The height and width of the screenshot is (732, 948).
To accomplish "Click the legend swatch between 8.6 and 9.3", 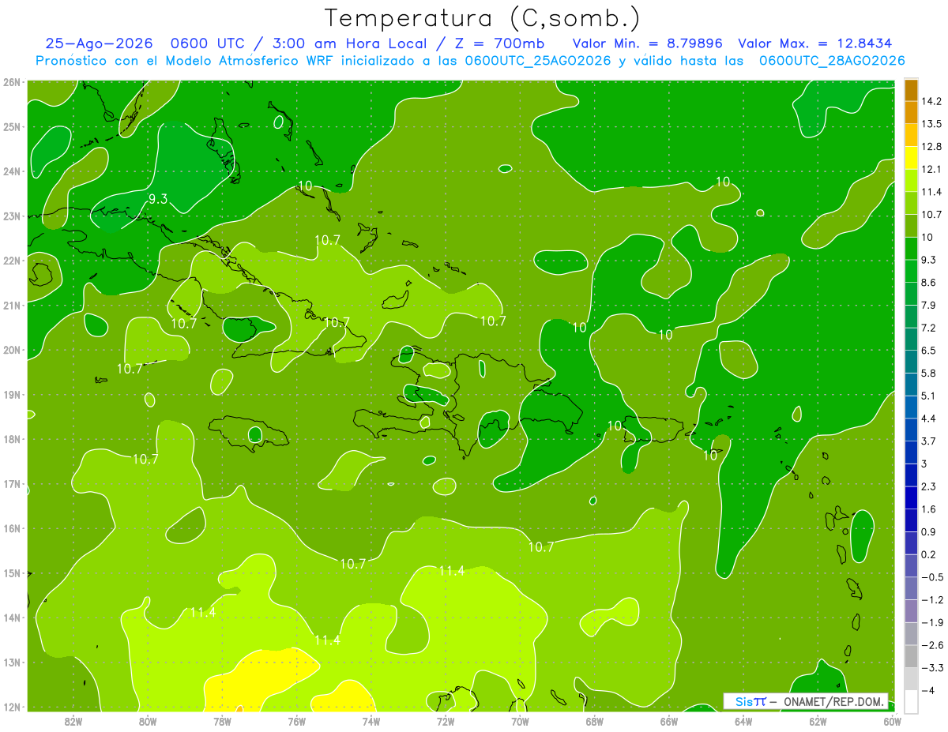I will 911,270.
